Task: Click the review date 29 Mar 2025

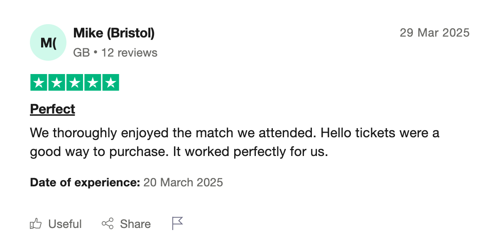Action: click(435, 32)
